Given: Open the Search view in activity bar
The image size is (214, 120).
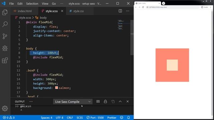Looking at the screenshot, I should click(5, 24).
